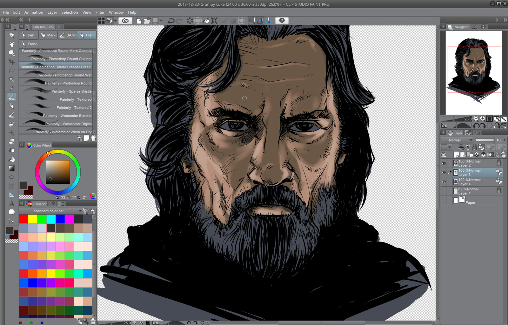Image resolution: width=508 pixels, height=325 pixels.
Task: Select the Balloon tool
Action: pos(12,212)
